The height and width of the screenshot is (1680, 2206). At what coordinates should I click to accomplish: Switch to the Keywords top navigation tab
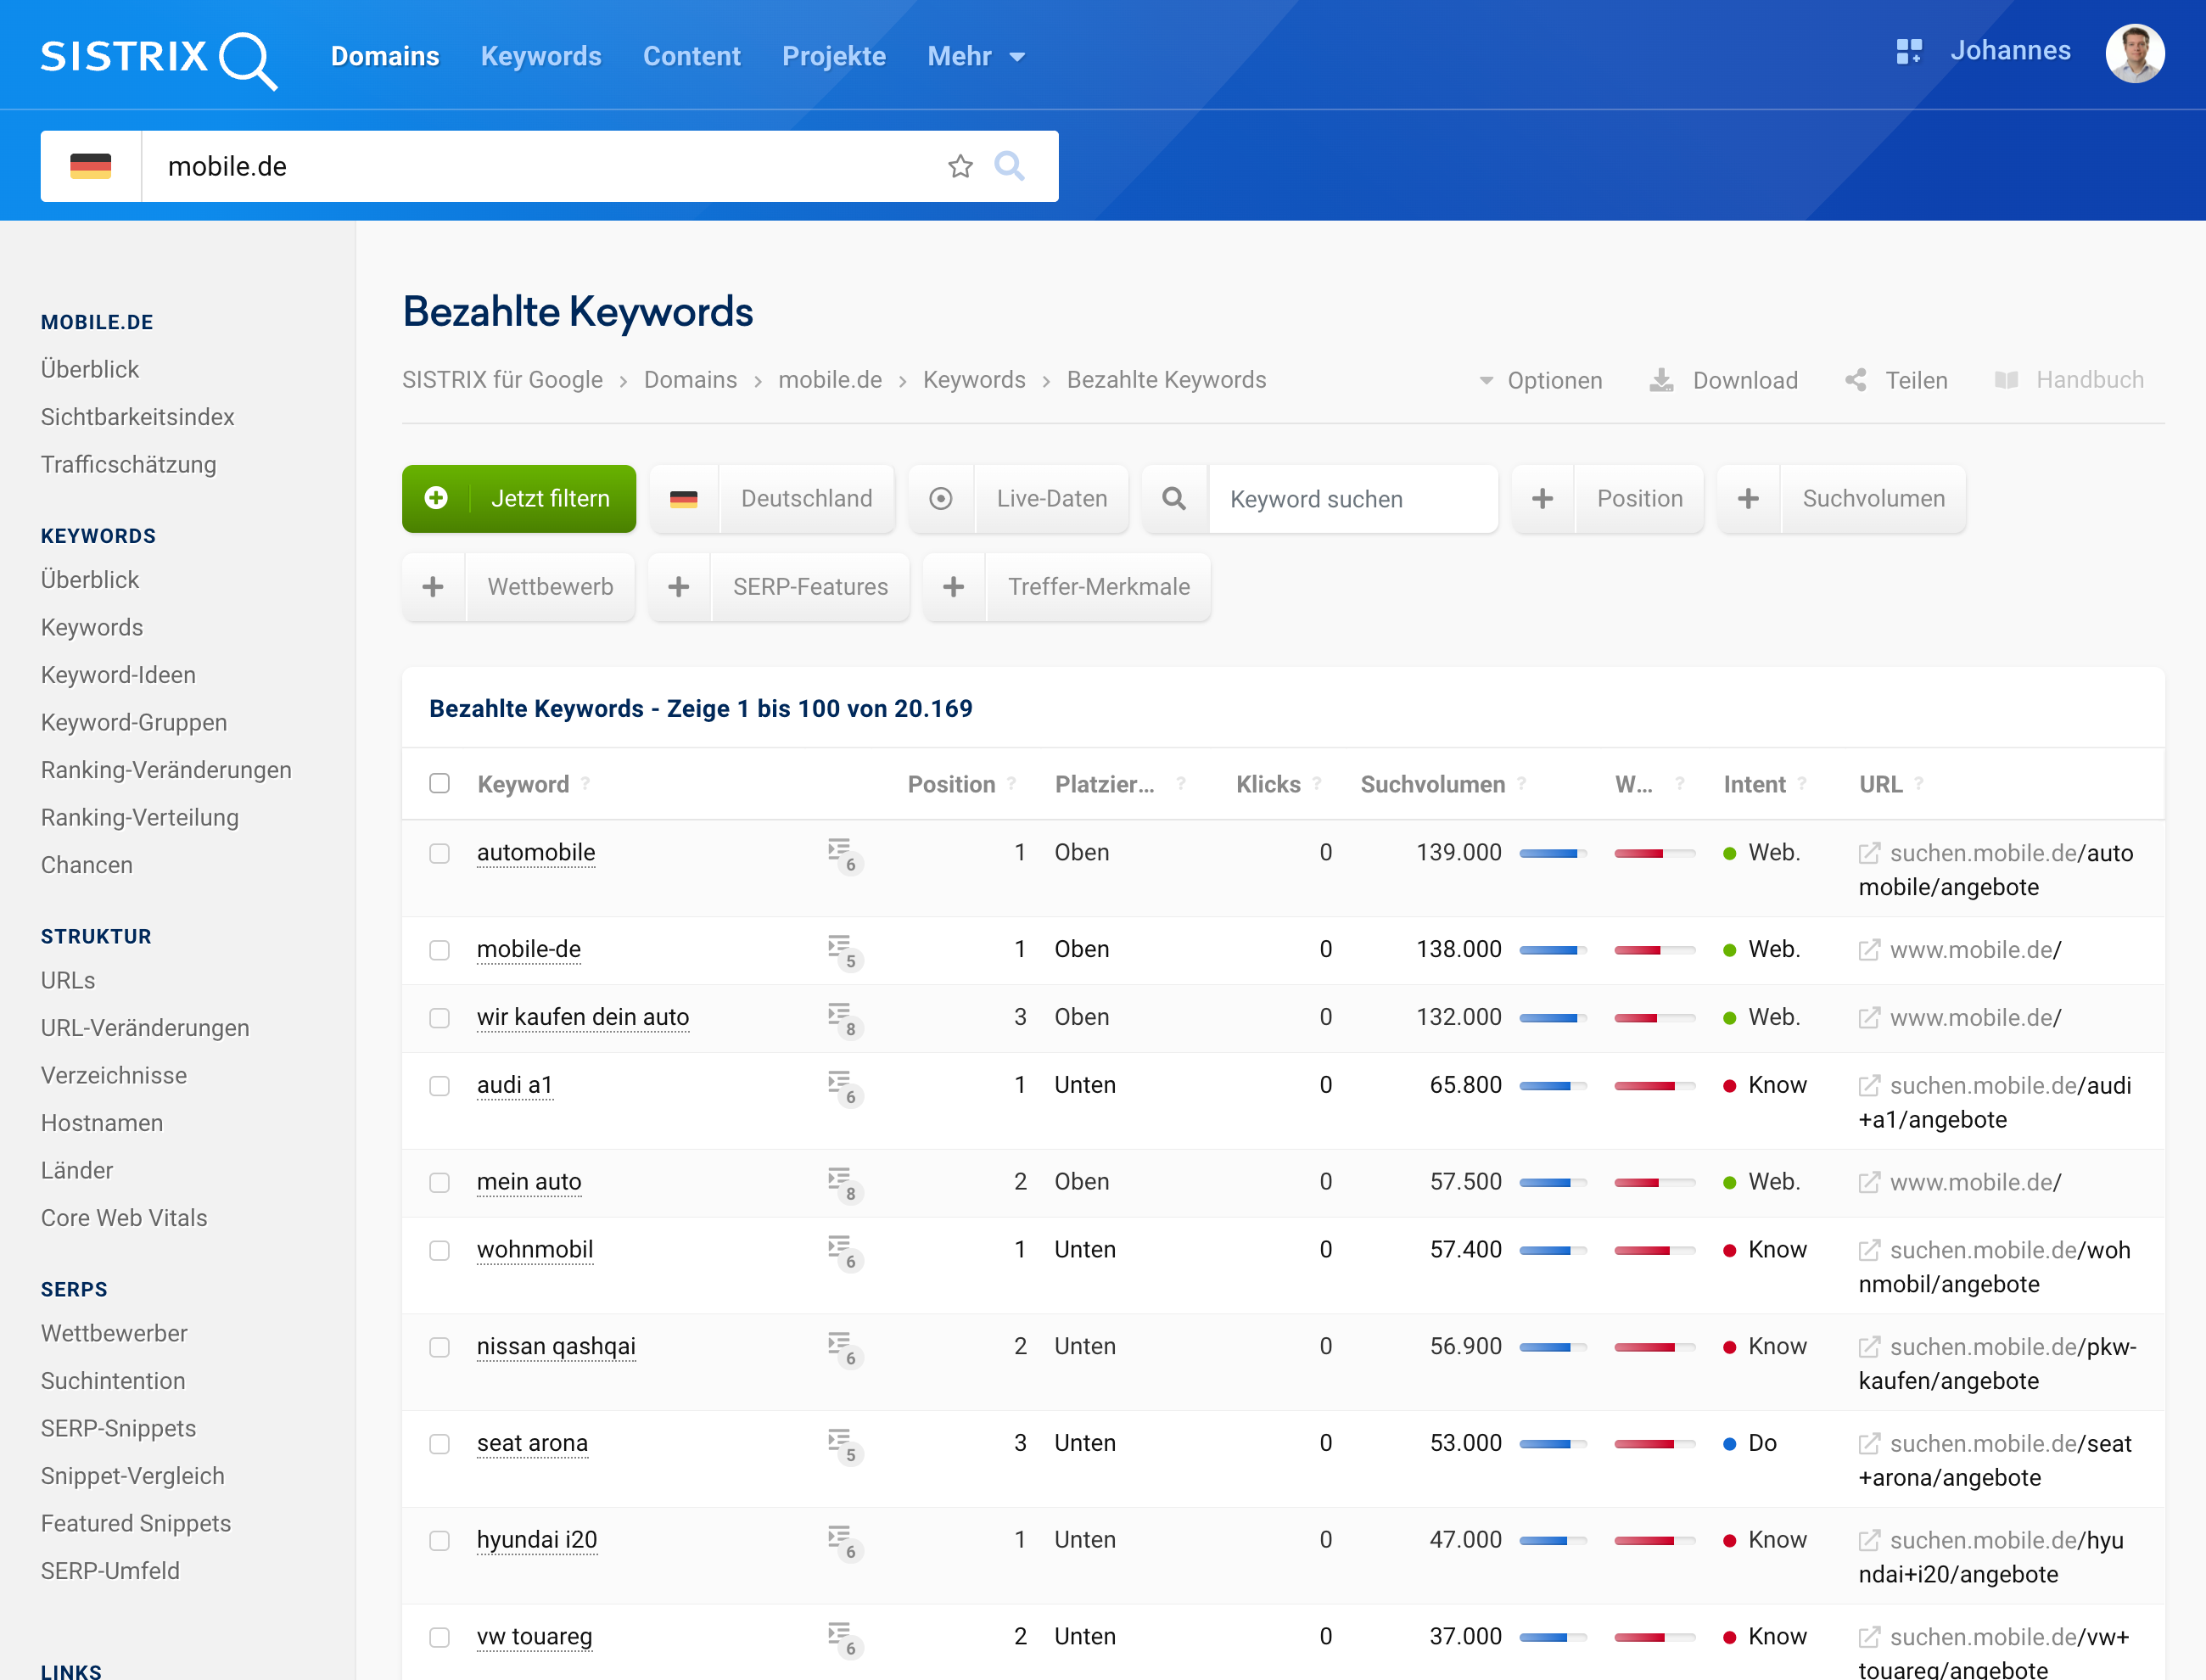[x=540, y=57]
